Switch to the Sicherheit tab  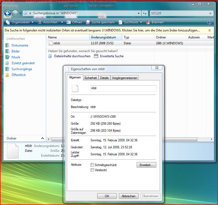(90, 78)
